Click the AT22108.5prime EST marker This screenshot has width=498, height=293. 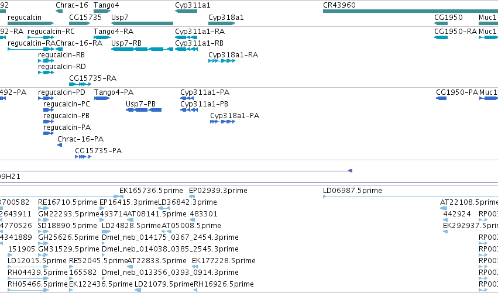point(444,208)
